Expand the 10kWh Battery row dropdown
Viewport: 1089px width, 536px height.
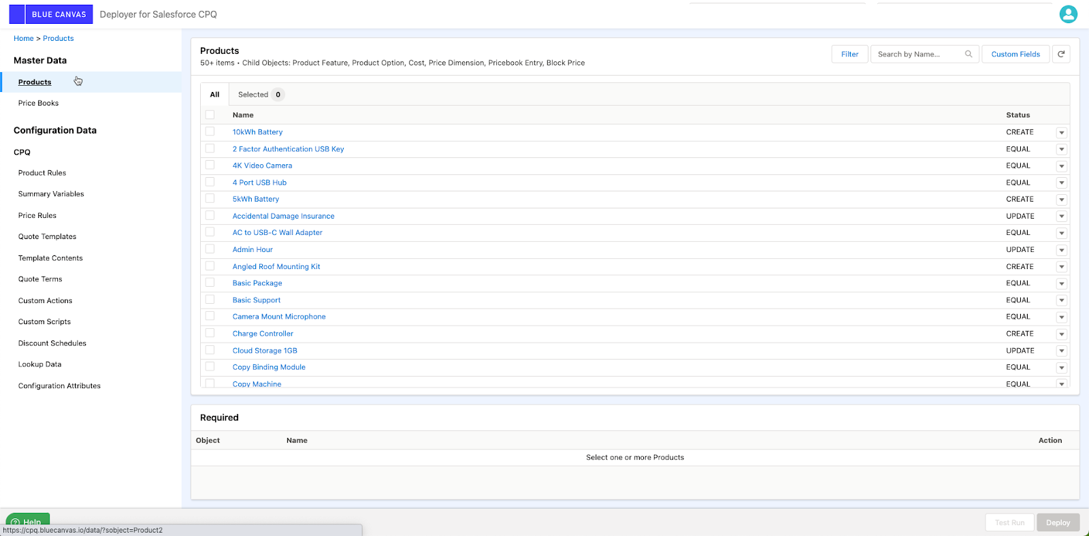(x=1061, y=132)
